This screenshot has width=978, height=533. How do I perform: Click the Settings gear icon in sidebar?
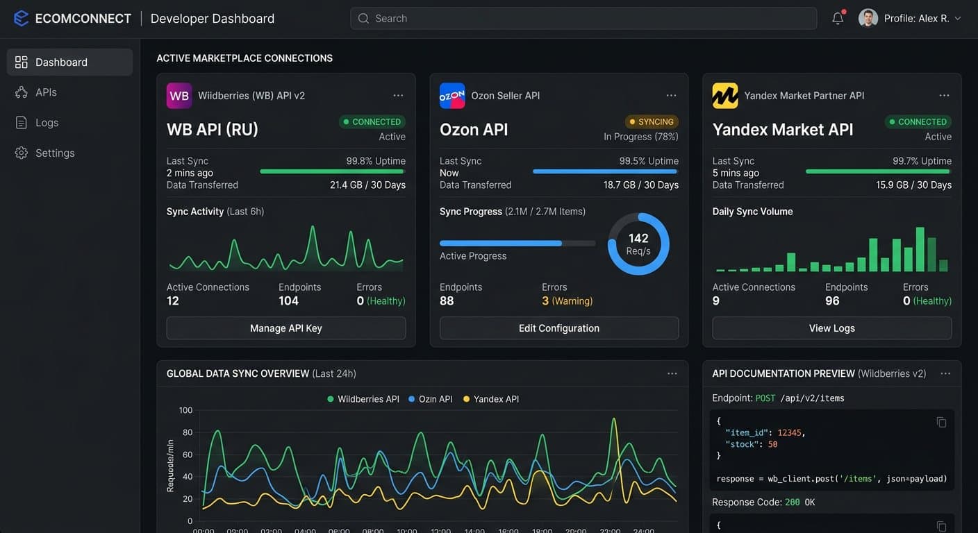(21, 153)
